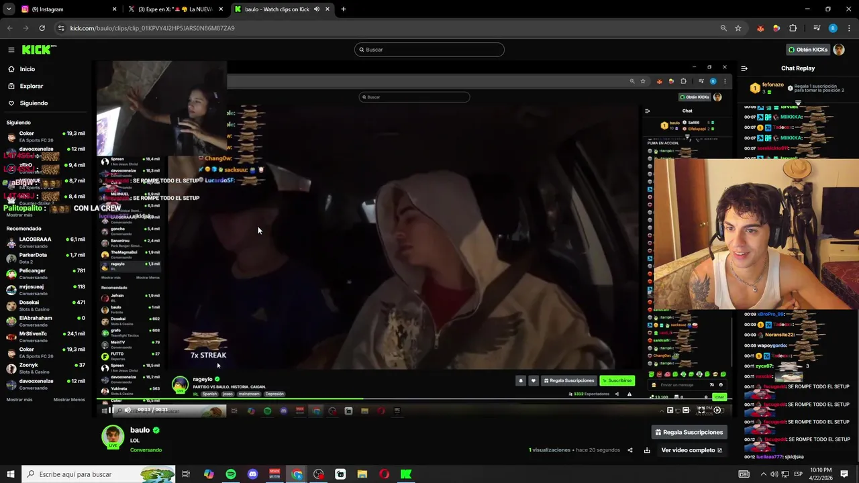Expand Recomendado list with Mostrar más
859x483 pixels.
pyautogui.click(x=19, y=400)
